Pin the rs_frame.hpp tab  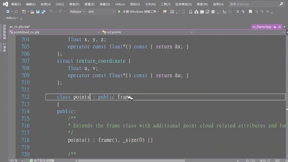[275, 27]
